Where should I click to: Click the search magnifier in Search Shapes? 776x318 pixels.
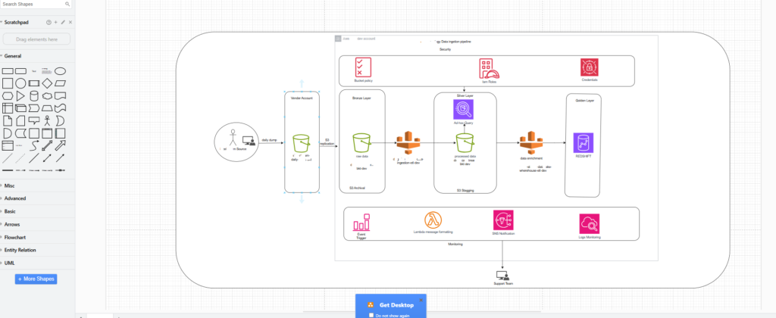click(67, 4)
